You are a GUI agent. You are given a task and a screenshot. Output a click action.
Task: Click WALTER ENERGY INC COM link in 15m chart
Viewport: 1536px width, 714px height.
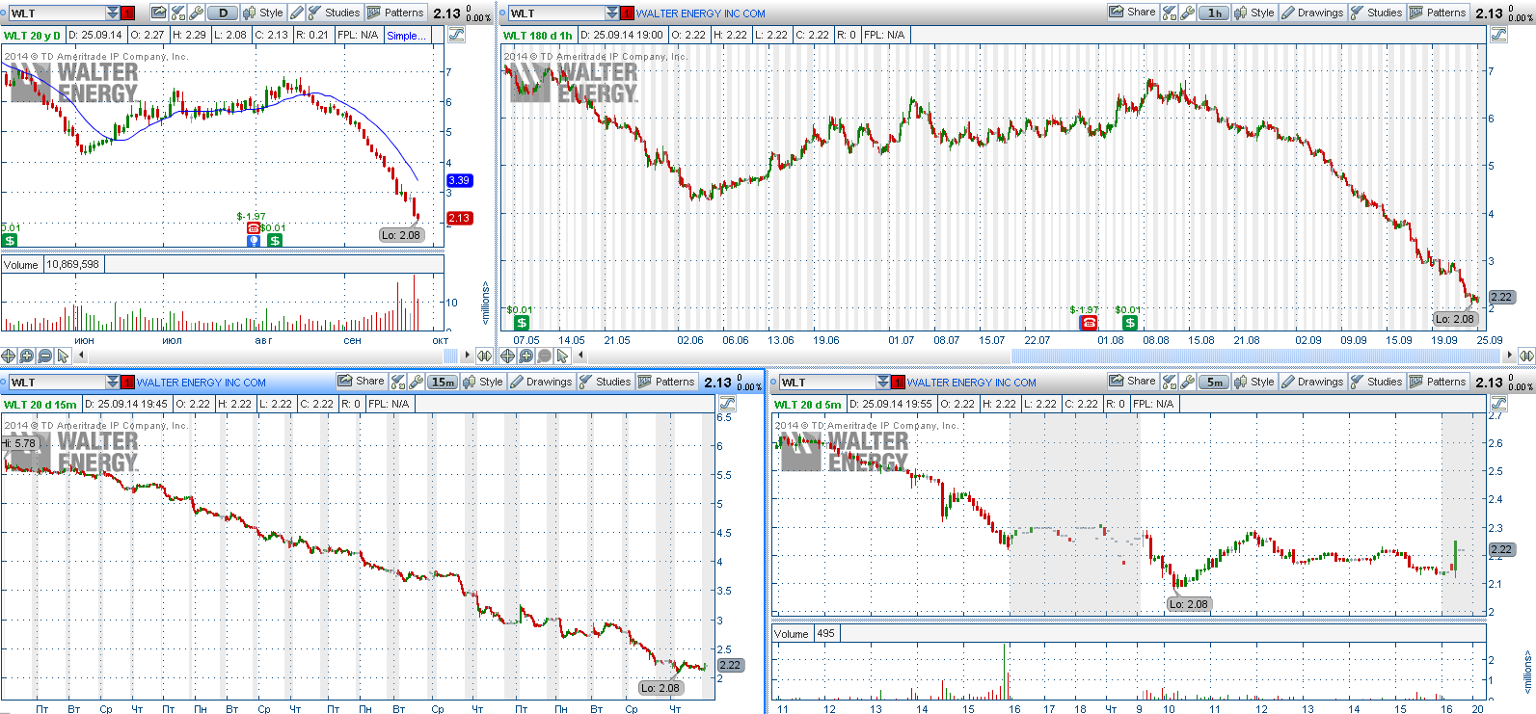pos(202,383)
